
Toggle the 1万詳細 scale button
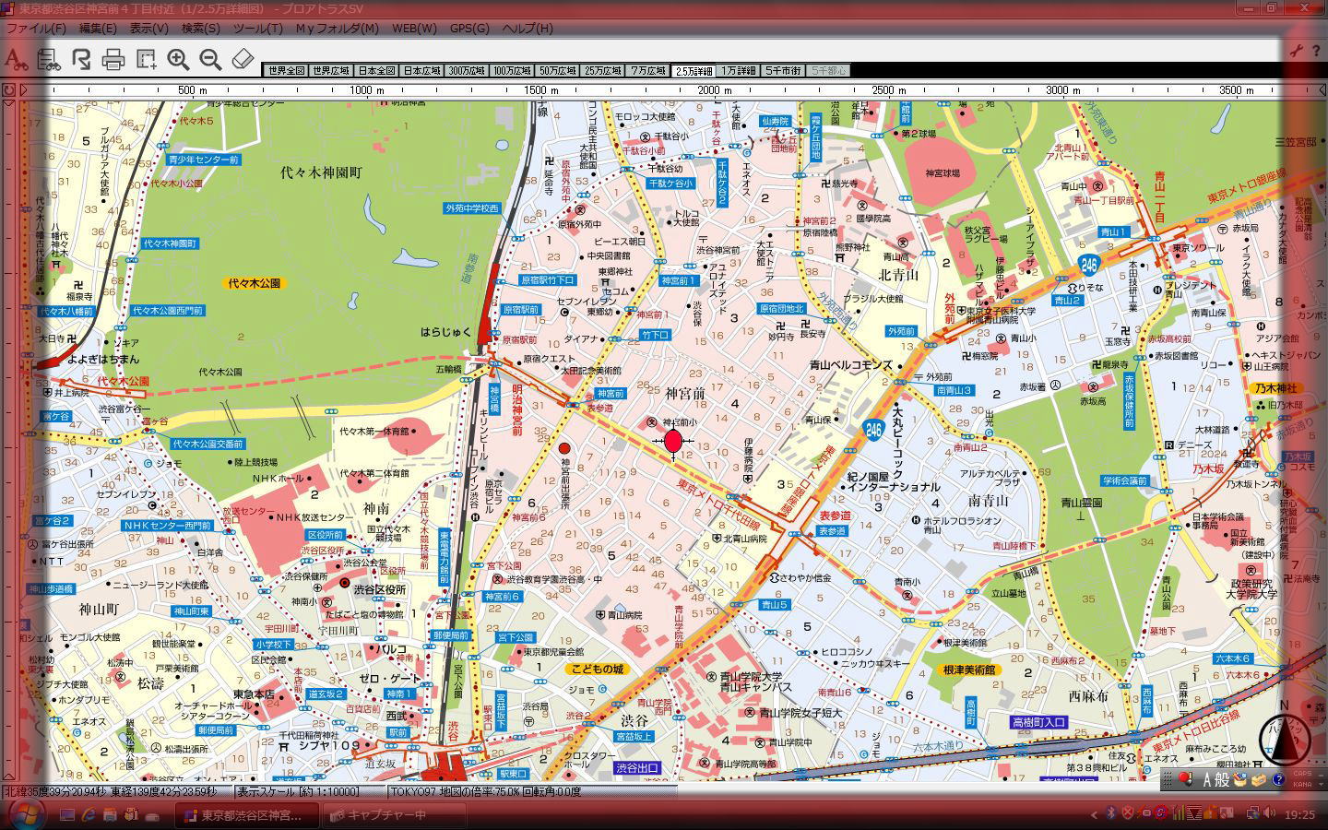click(x=739, y=71)
